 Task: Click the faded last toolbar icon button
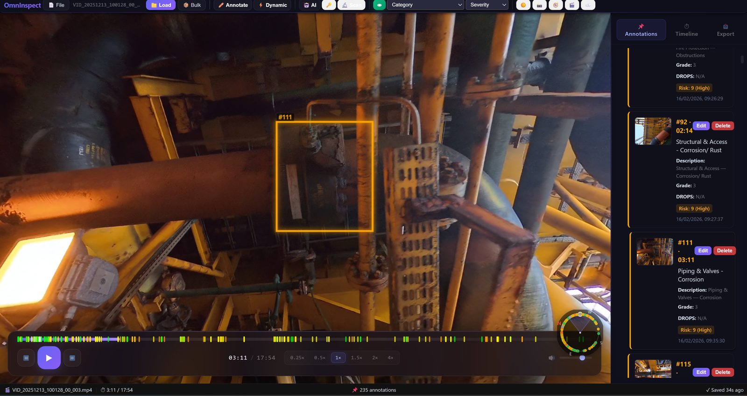tap(588, 5)
